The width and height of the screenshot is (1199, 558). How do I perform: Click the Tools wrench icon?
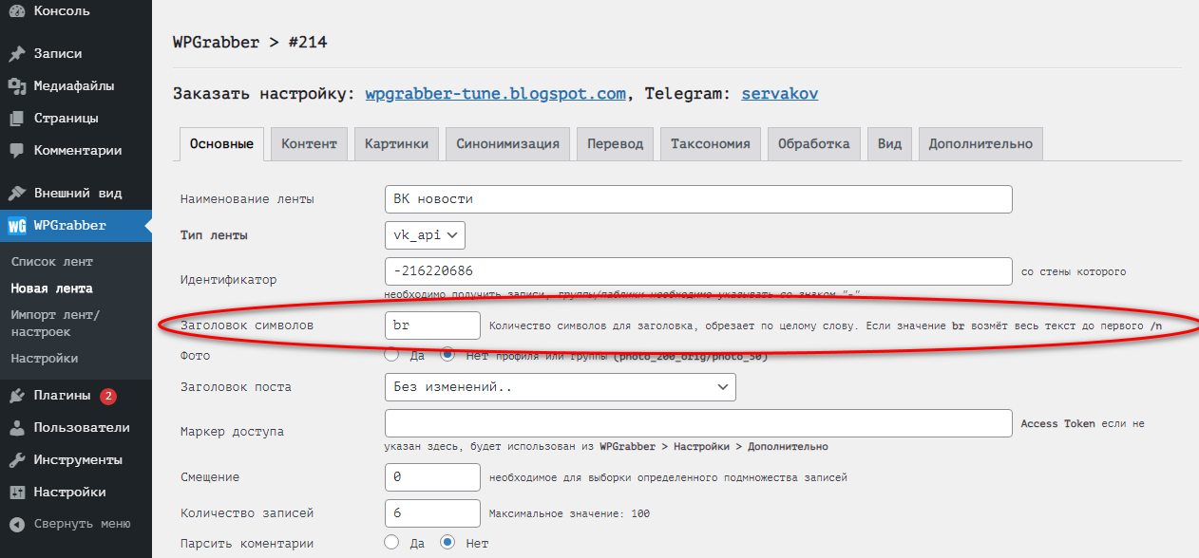click(16, 460)
